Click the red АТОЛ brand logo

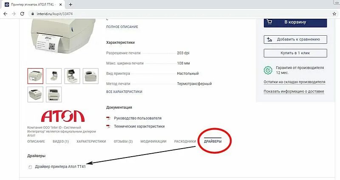(x=63, y=116)
